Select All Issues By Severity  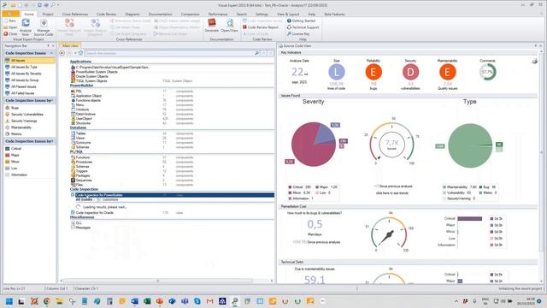coord(26,74)
